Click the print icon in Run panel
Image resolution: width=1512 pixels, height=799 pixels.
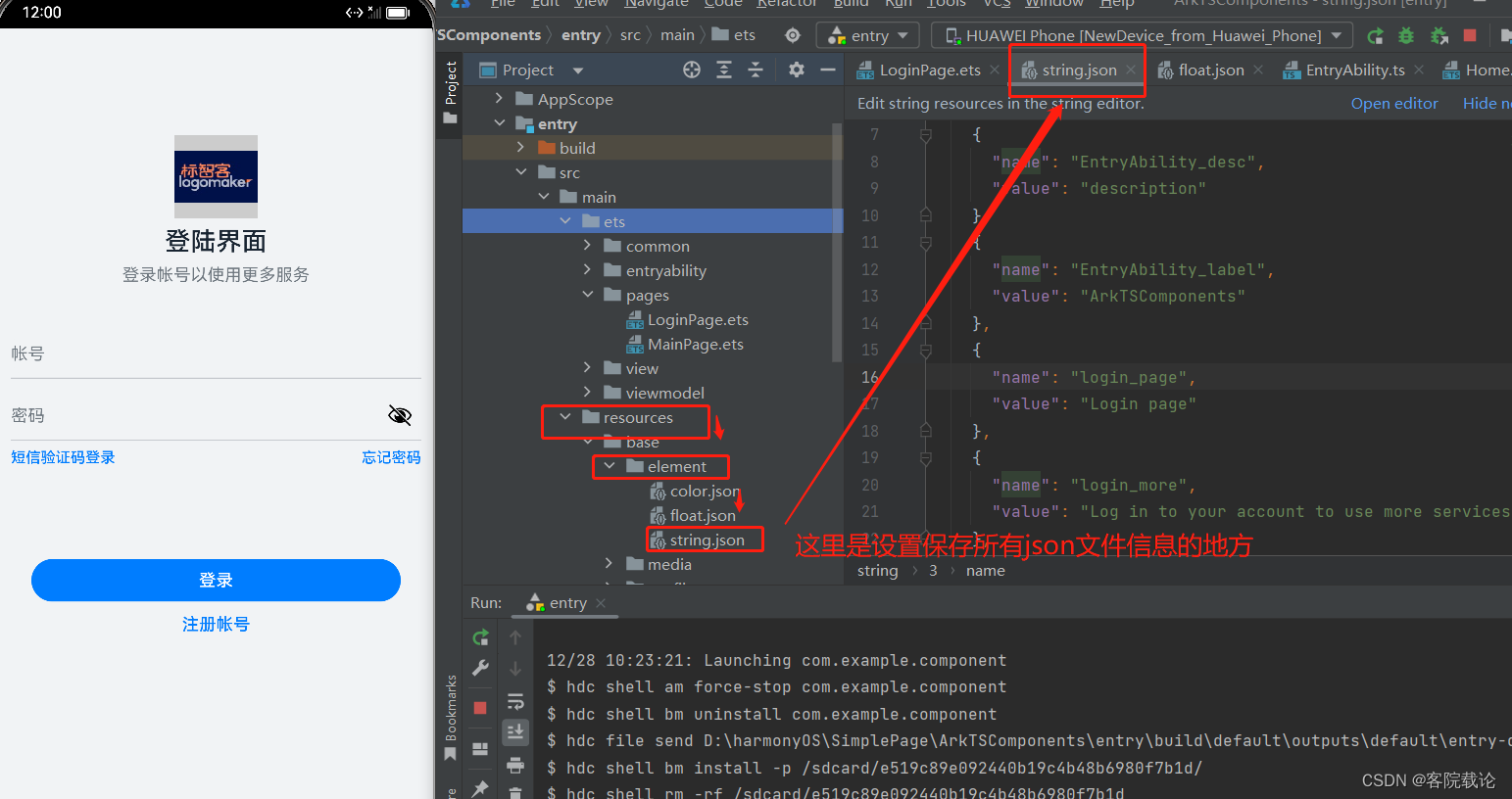coord(515,765)
